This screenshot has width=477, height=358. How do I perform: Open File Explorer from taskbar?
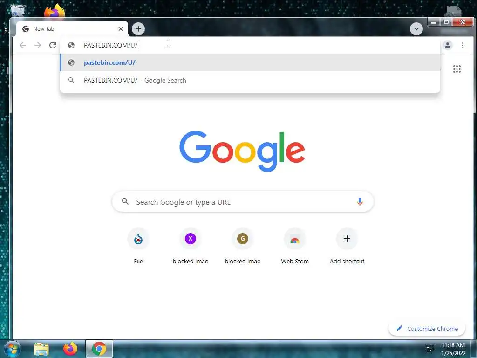[x=41, y=349]
